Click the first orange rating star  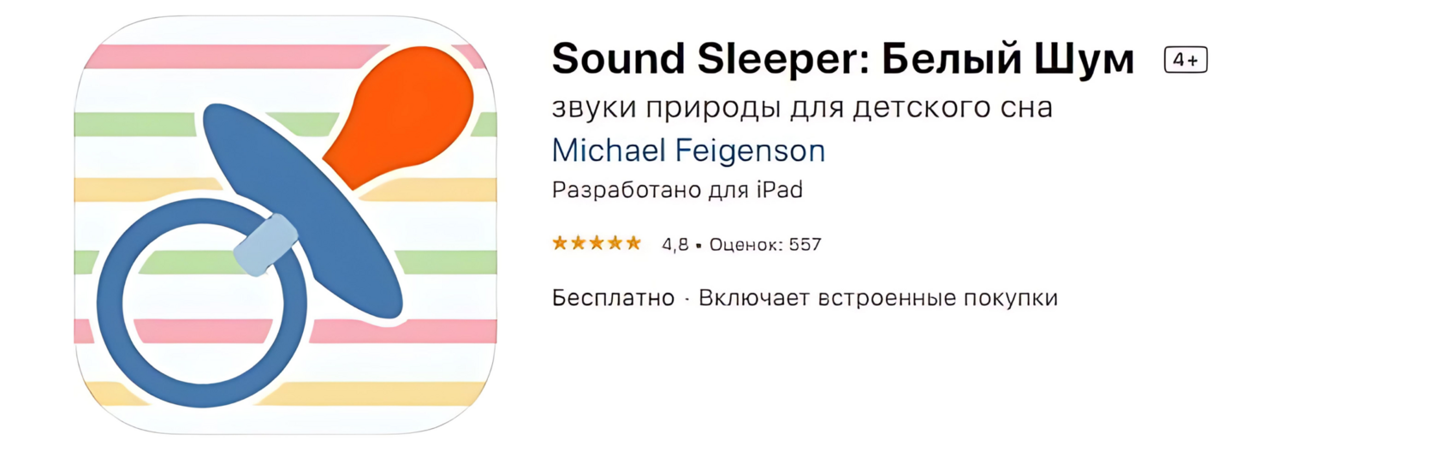point(560,243)
